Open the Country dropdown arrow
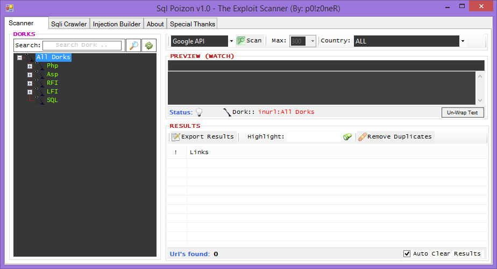This screenshot has height=269, width=497. point(463,41)
